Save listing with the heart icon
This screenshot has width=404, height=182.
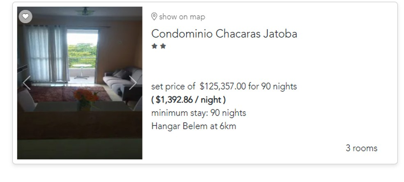tap(25, 16)
